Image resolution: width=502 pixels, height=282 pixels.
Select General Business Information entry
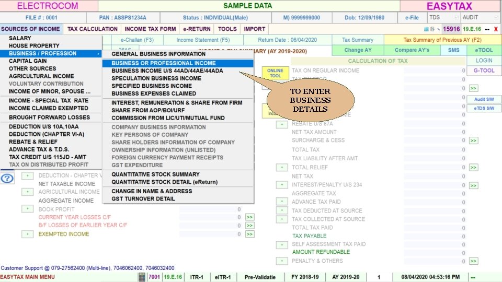pyautogui.click(x=178, y=54)
